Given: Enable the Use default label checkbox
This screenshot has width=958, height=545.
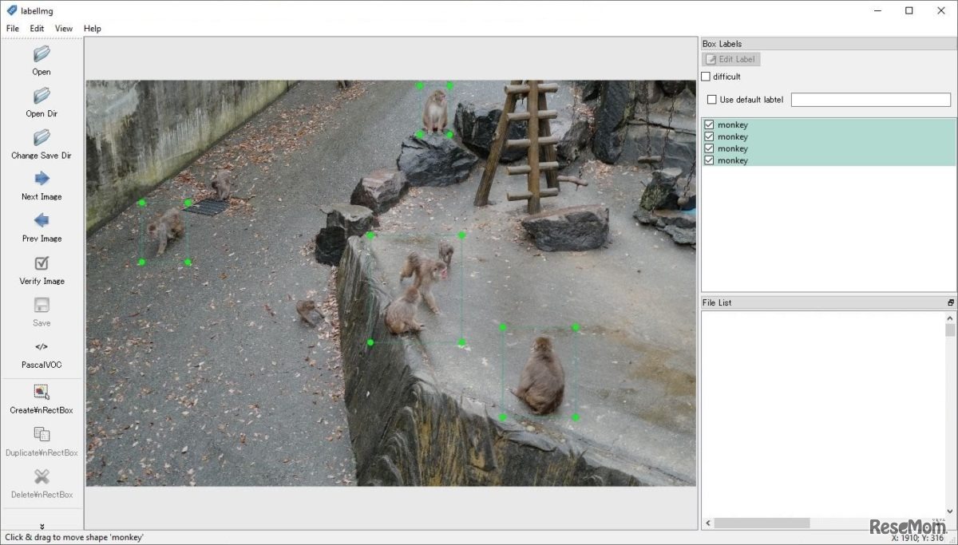Looking at the screenshot, I should click(711, 99).
